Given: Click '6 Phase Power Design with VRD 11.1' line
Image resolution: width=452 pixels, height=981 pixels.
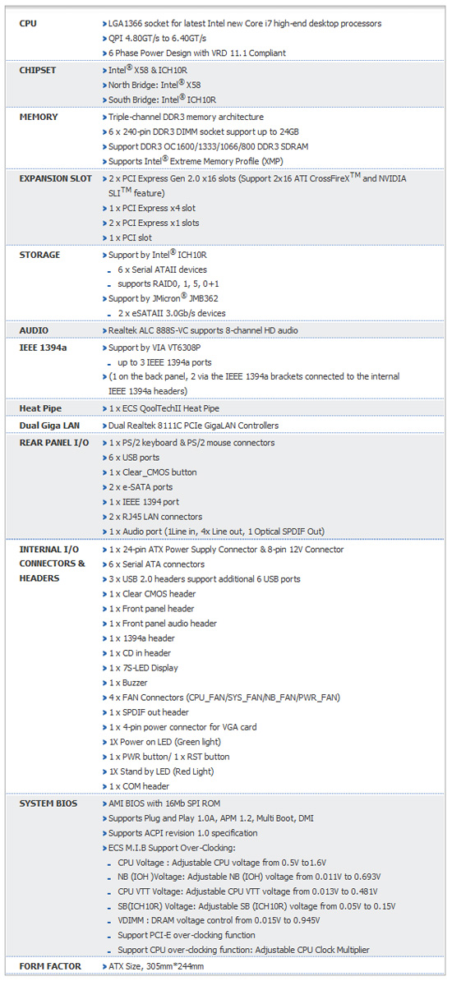Looking at the screenshot, I should 197,53.
